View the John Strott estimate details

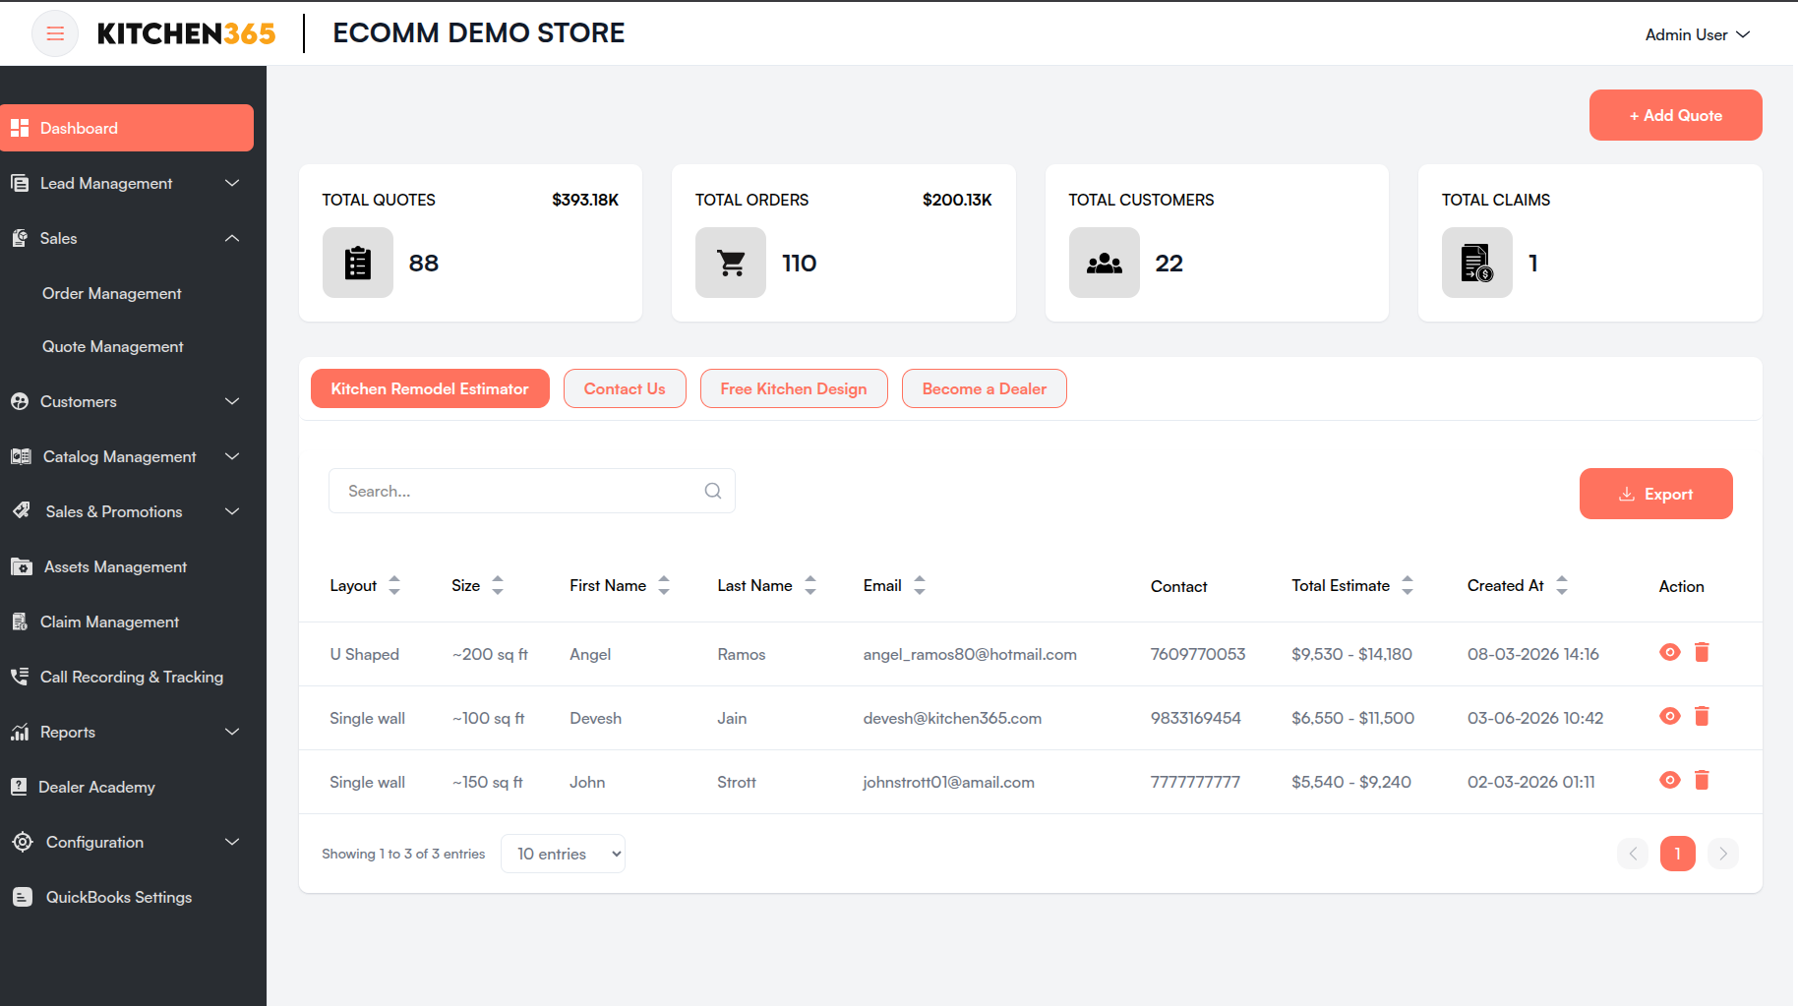1670,780
